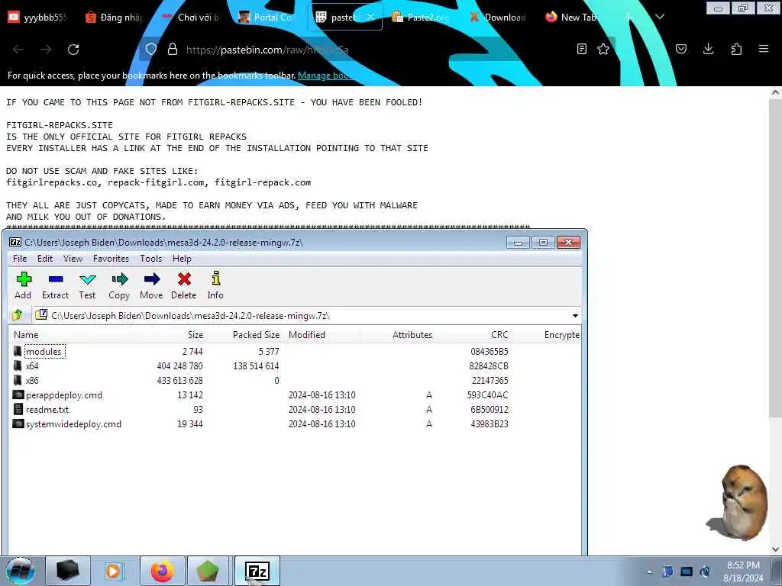Open the Favorites menu

(111, 258)
